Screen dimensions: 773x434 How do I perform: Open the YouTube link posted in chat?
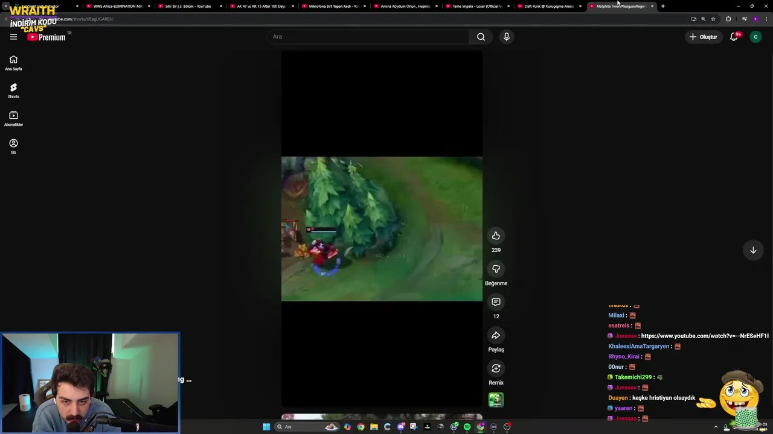point(705,336)
